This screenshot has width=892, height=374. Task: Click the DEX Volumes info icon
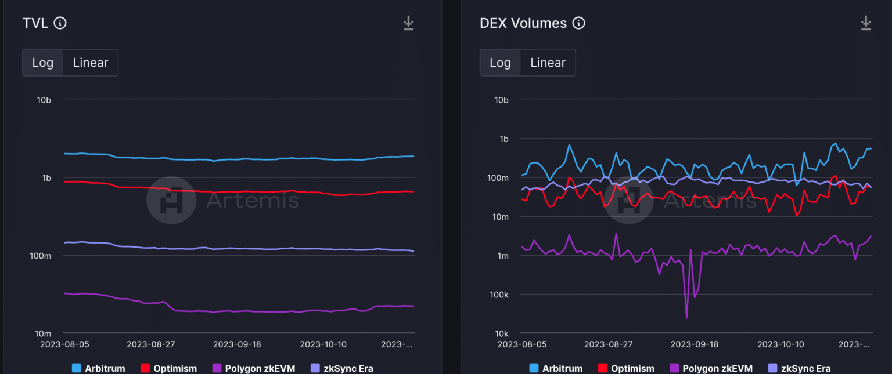578,23
